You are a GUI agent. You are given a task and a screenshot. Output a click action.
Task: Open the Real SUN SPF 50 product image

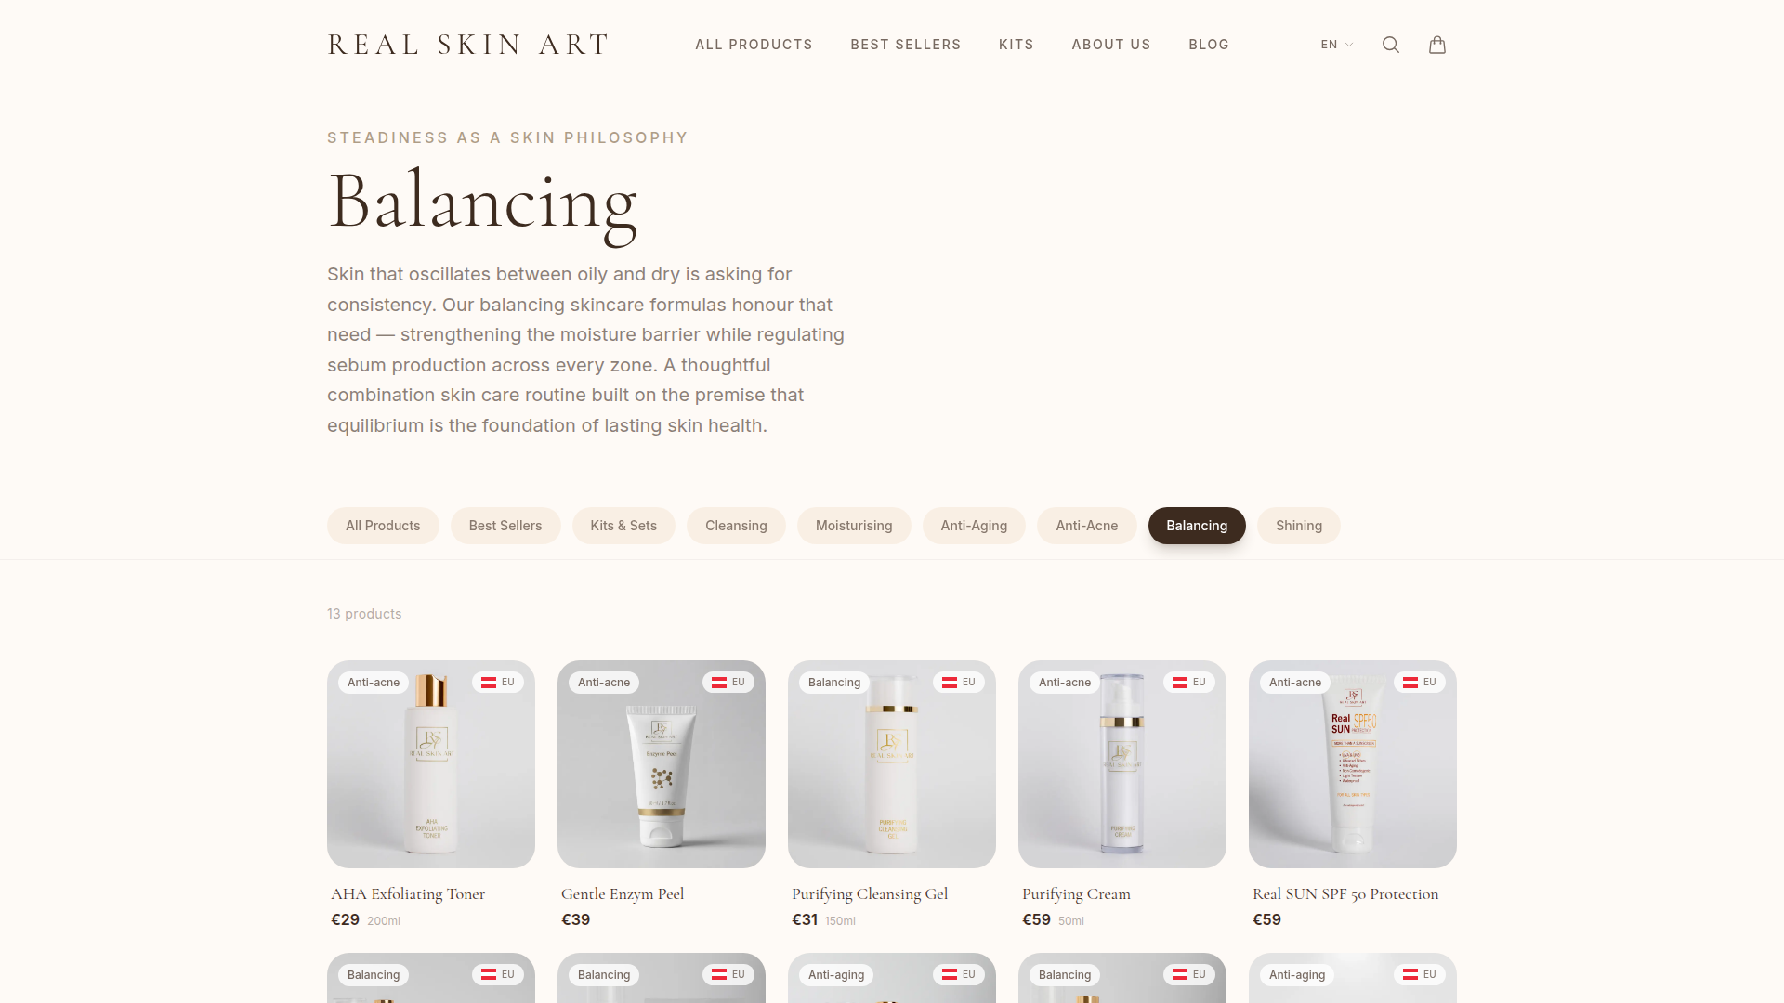tap(1353, 764)
